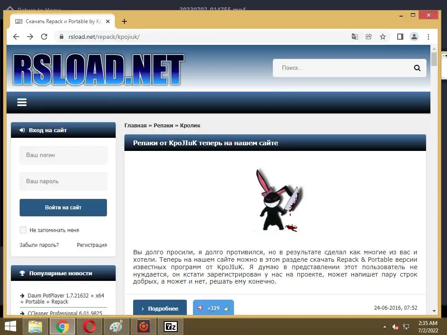Click the muted volume tray icon

(x=395, y=327)
